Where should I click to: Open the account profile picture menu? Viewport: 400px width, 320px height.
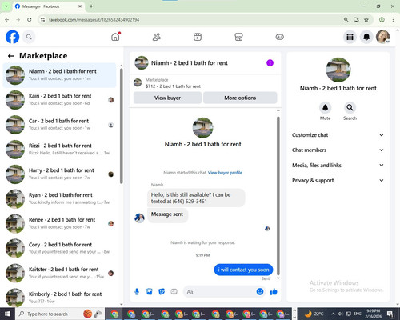click(x=383, y=37)
